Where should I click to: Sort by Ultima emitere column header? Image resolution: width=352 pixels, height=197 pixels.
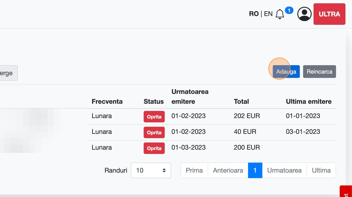coord(308,101)
